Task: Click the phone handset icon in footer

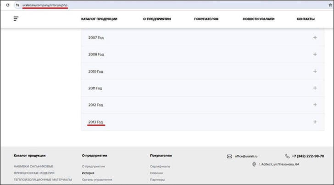Action: click(x=287, y=156)
